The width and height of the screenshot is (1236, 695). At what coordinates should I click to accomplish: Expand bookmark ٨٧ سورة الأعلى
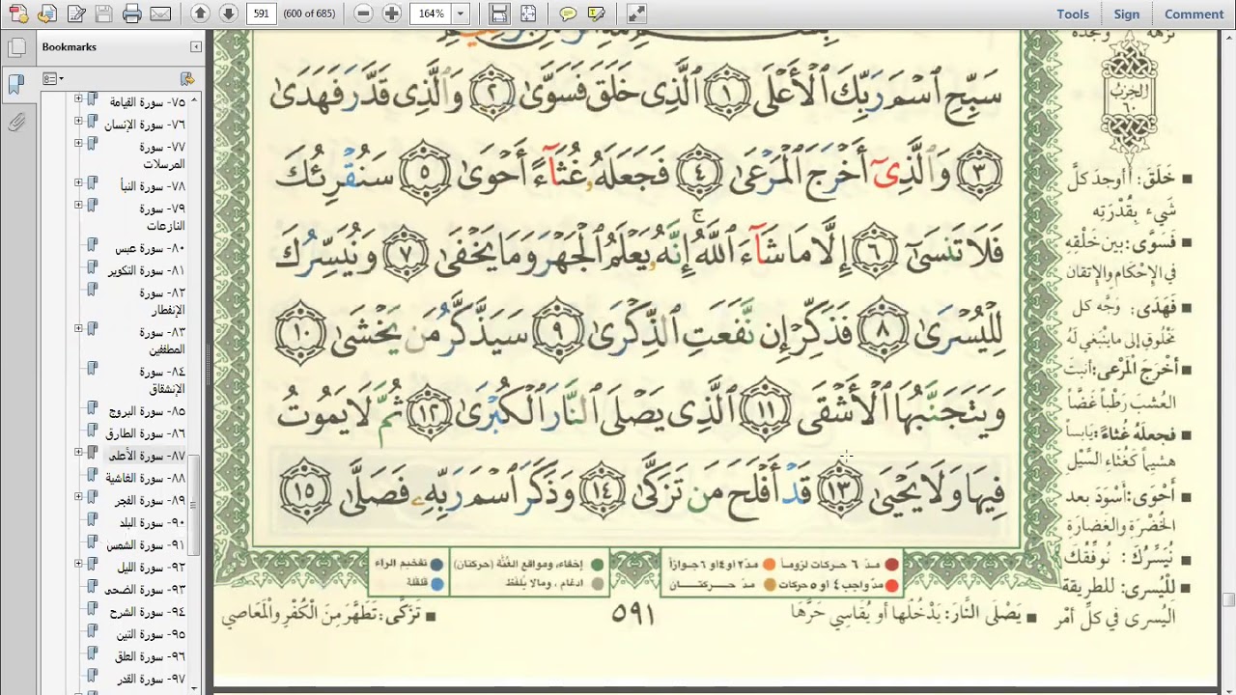pyautogui.click(x=78, y=453)
